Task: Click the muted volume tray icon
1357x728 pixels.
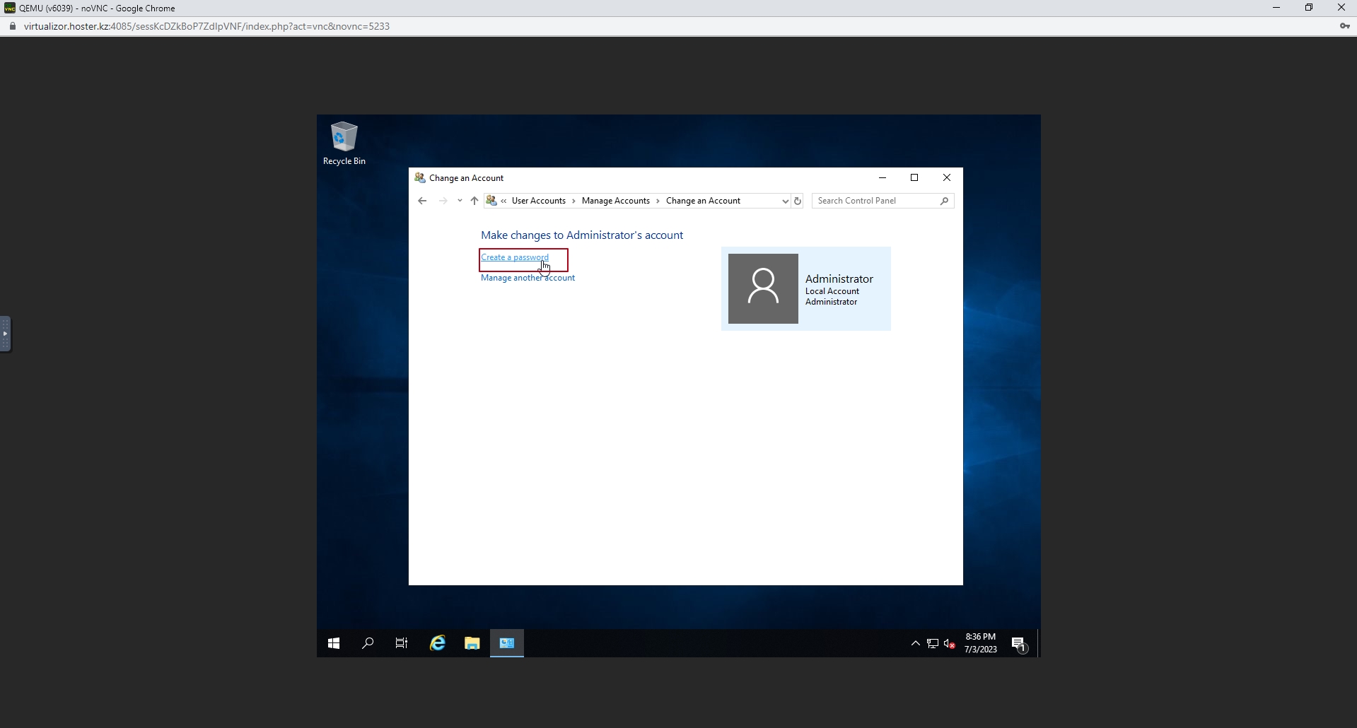Action: coord(950,643)
